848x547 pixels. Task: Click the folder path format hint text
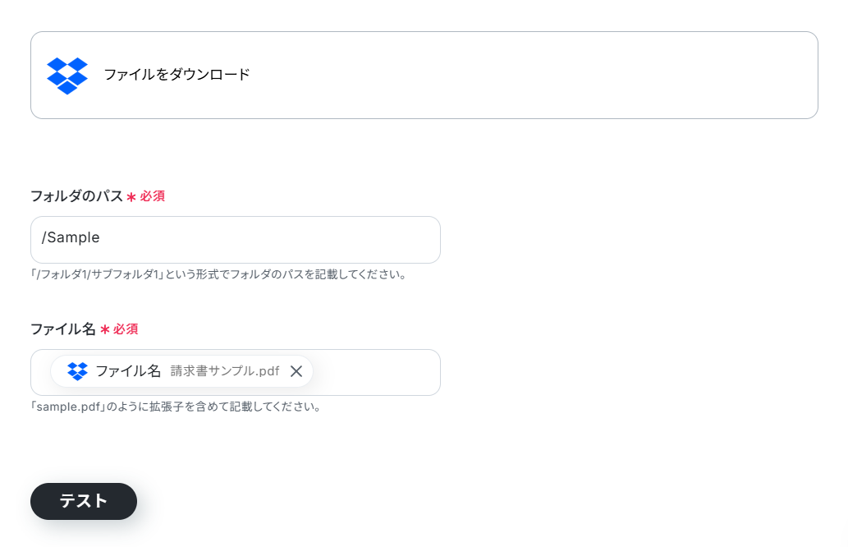click(x=218, y=274)
